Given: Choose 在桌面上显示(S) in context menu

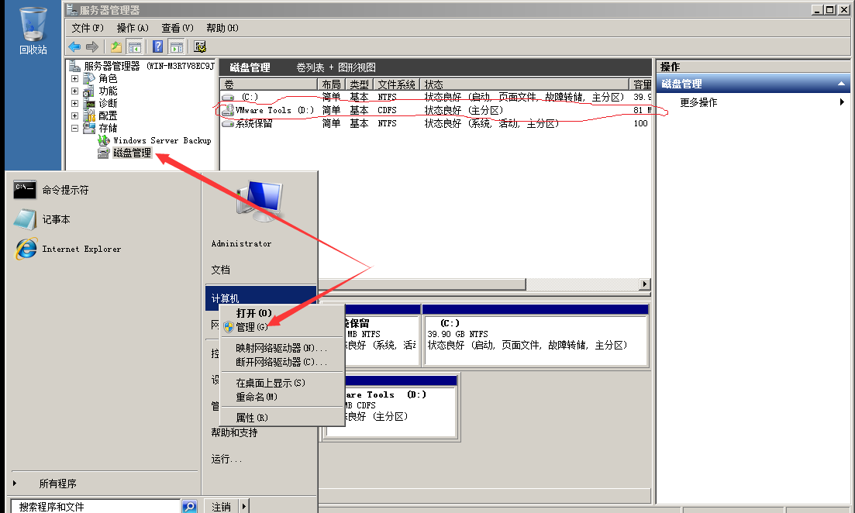Looking at the screenshot, I should point(281,383).
